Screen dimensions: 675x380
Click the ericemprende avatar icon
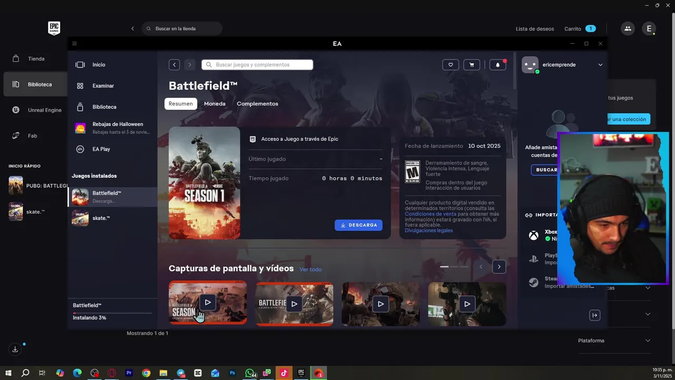pos(530,64)
